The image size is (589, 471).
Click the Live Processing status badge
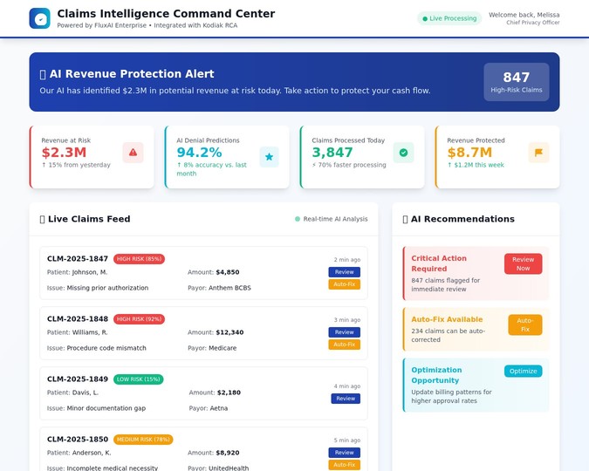coord(449,18)
